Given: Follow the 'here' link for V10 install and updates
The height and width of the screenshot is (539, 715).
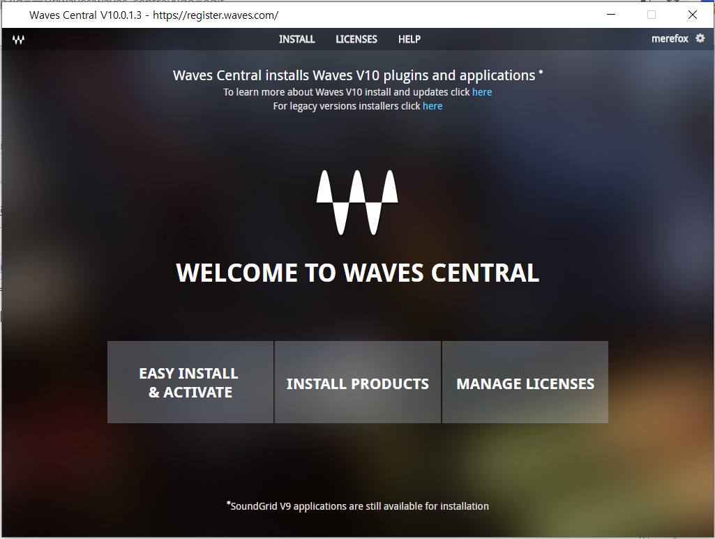Looking at the screenshot, I should [x=482, y=92].
